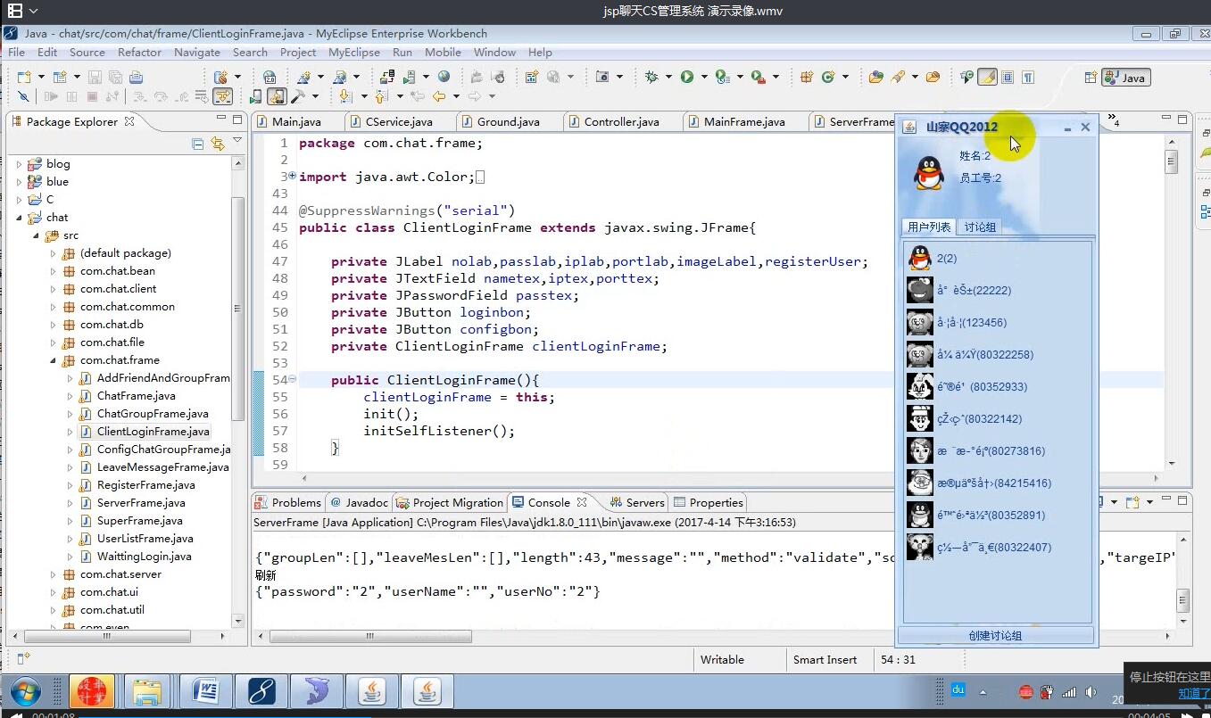Image resolution: width=1211 pixels, height=718 pixels.
Task: Collapse the chat project node
Action: (19, 218)
